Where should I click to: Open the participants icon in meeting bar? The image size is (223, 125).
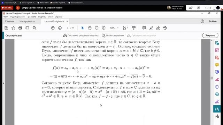pyautogui.click(x=191, y=8)
